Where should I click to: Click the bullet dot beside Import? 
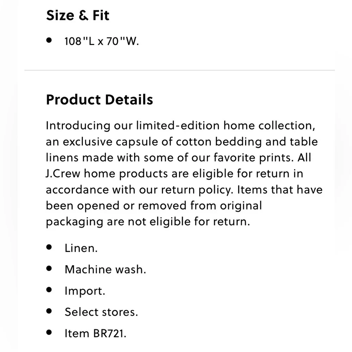pos(49,290)
